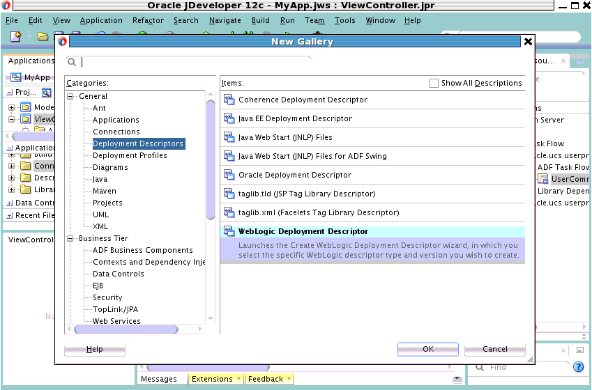Viewport: 592px width, 390px height.
Task: Click the taglib.xml Facelets item icon
Action: (229, 212)
